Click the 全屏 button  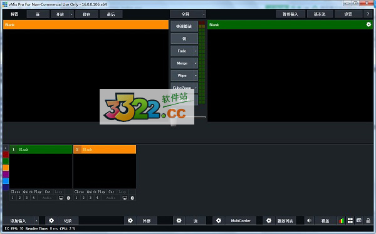tap(185, 14)
